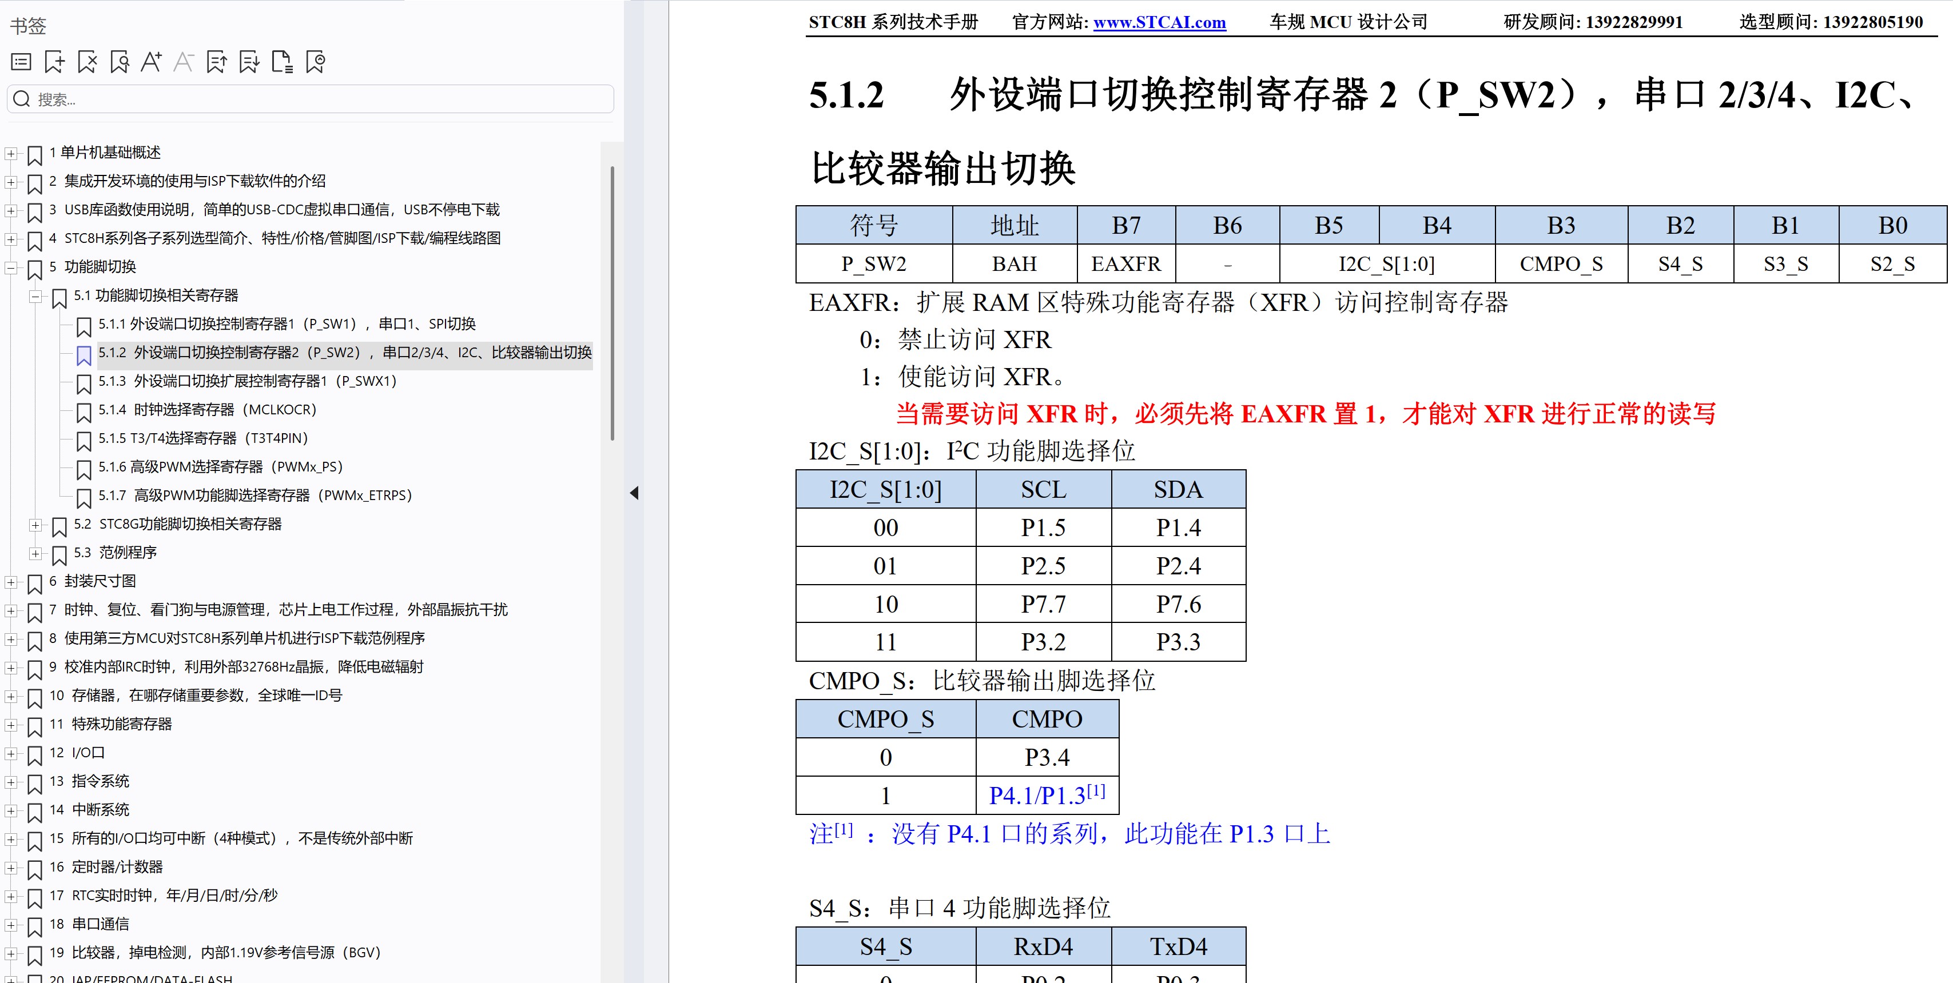Click the bookmark icon beside 18 串口通信
The image size is (1953, 983).
tap(35, 927)
